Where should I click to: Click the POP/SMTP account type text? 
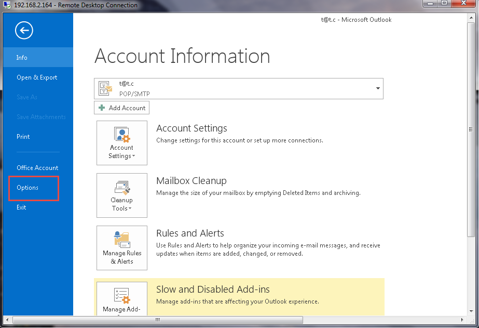[134, 94]
